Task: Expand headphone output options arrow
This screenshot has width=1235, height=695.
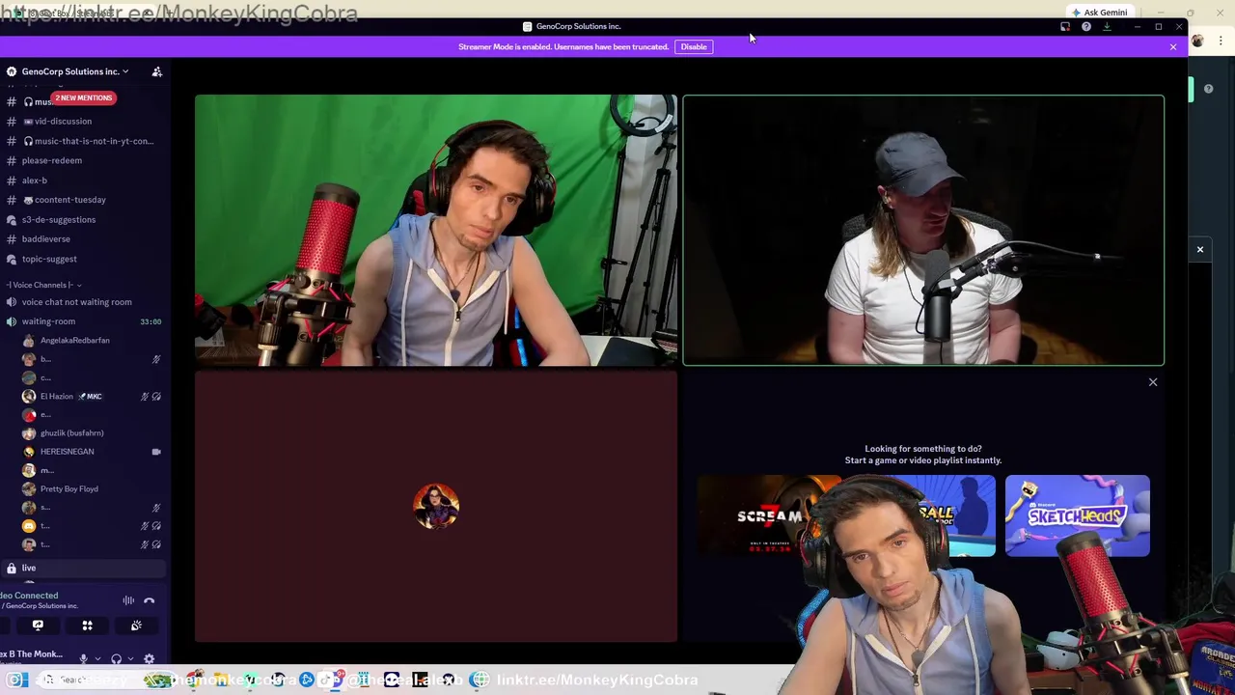Action: [130, 659]
